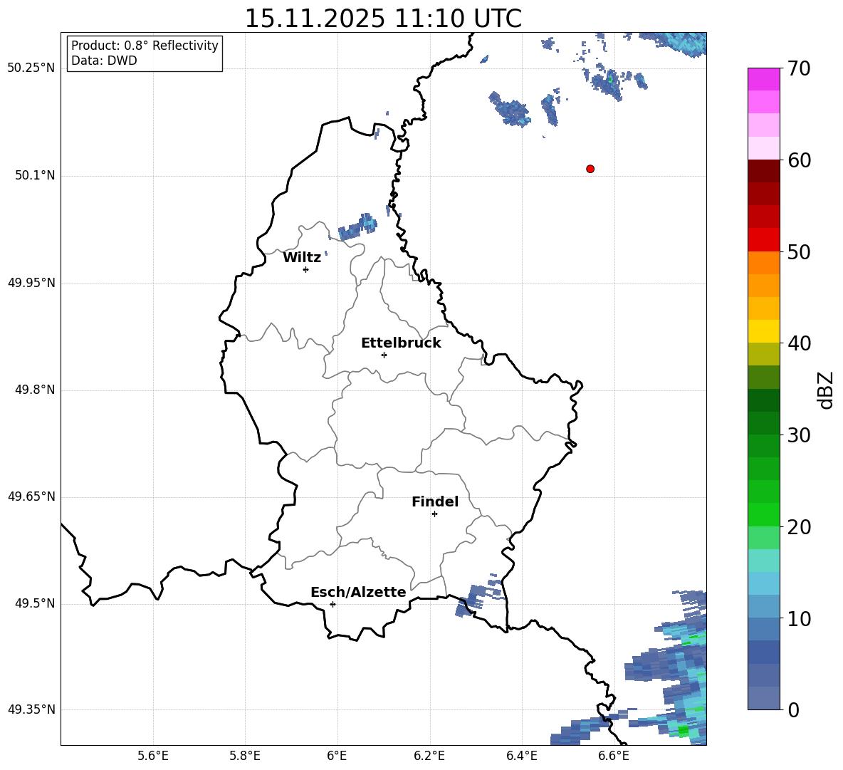Click the Esch/Alzette station cross marker
The height and width of the screenshot is (770, 843).
coord(333,604)
